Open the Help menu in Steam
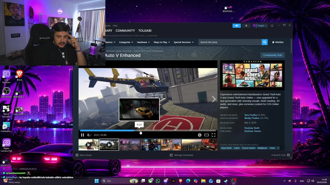 115,26
